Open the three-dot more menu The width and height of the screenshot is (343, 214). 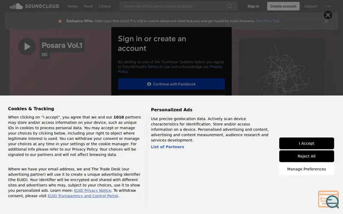pos(328,6)
